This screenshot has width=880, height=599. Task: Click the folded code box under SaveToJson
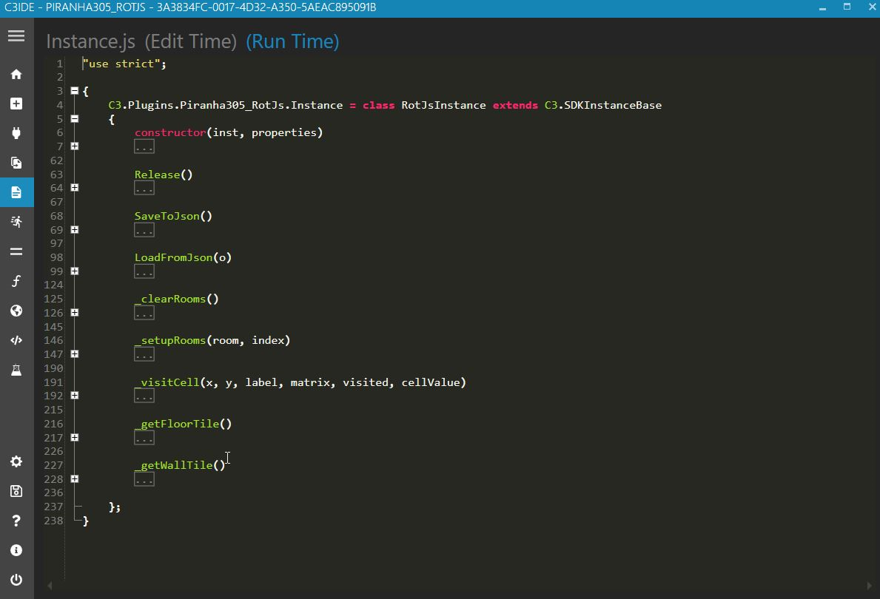(x=144, y=230)
